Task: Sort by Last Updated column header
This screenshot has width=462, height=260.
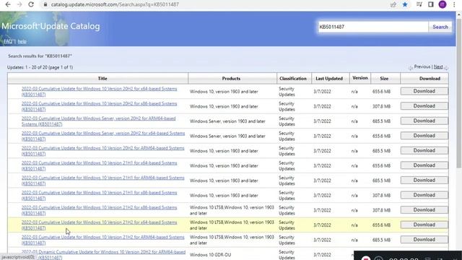Action: point(329,79)
